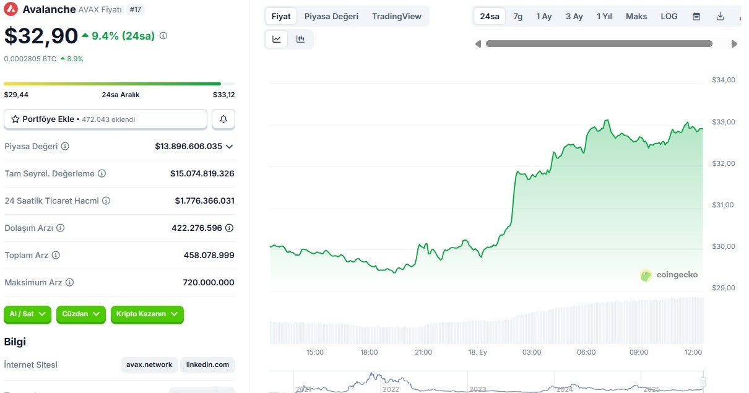Toggle LOG scale on chart
Image resolution: width=749 pixels, height=393 pixels.
pyautogui.click(x=669, y=17)
